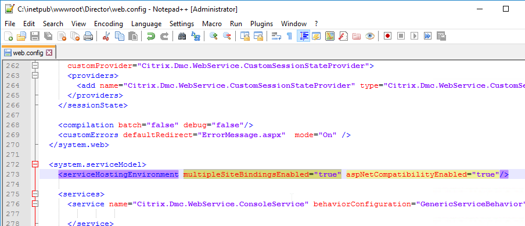The width and height of the screenshot is (525, 226).
Task: Toggle the Monitoring eye icon
Action: tap(369, 36)
